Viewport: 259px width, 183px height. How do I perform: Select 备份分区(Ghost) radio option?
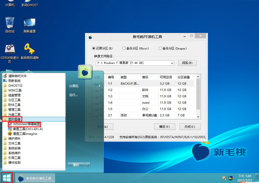tap(136, 48)
